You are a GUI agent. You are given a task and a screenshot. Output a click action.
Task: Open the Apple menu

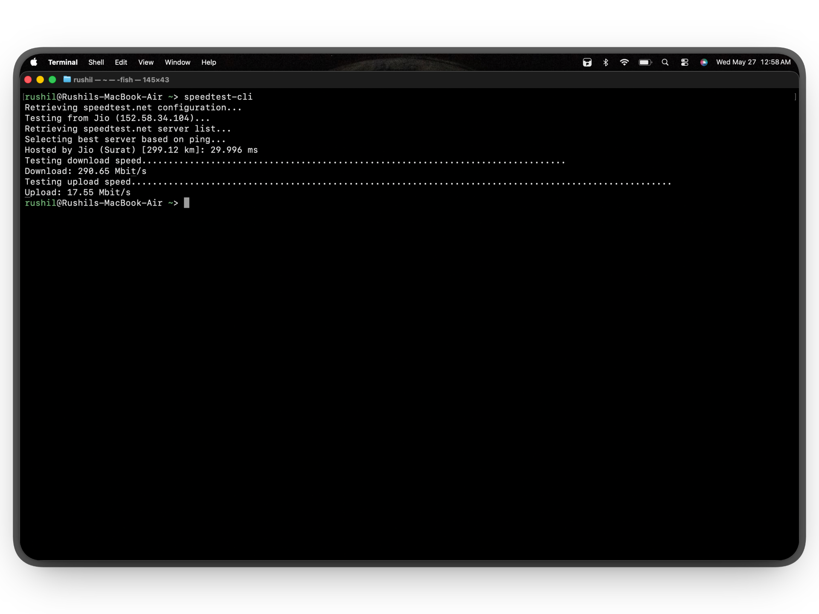(34, 62)
